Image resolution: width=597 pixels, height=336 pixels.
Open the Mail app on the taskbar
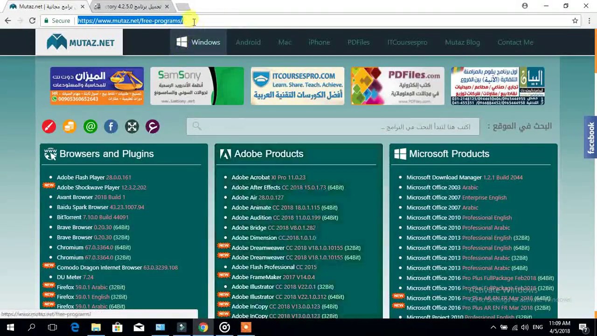pyautogui.click(x=139, y=327)
